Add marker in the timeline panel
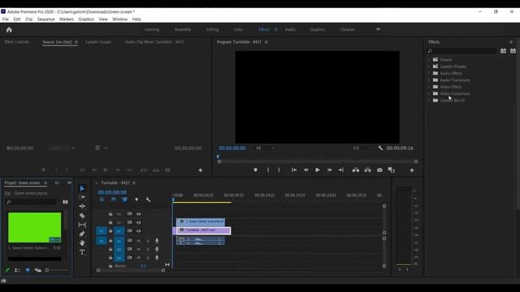 (136, 200)
